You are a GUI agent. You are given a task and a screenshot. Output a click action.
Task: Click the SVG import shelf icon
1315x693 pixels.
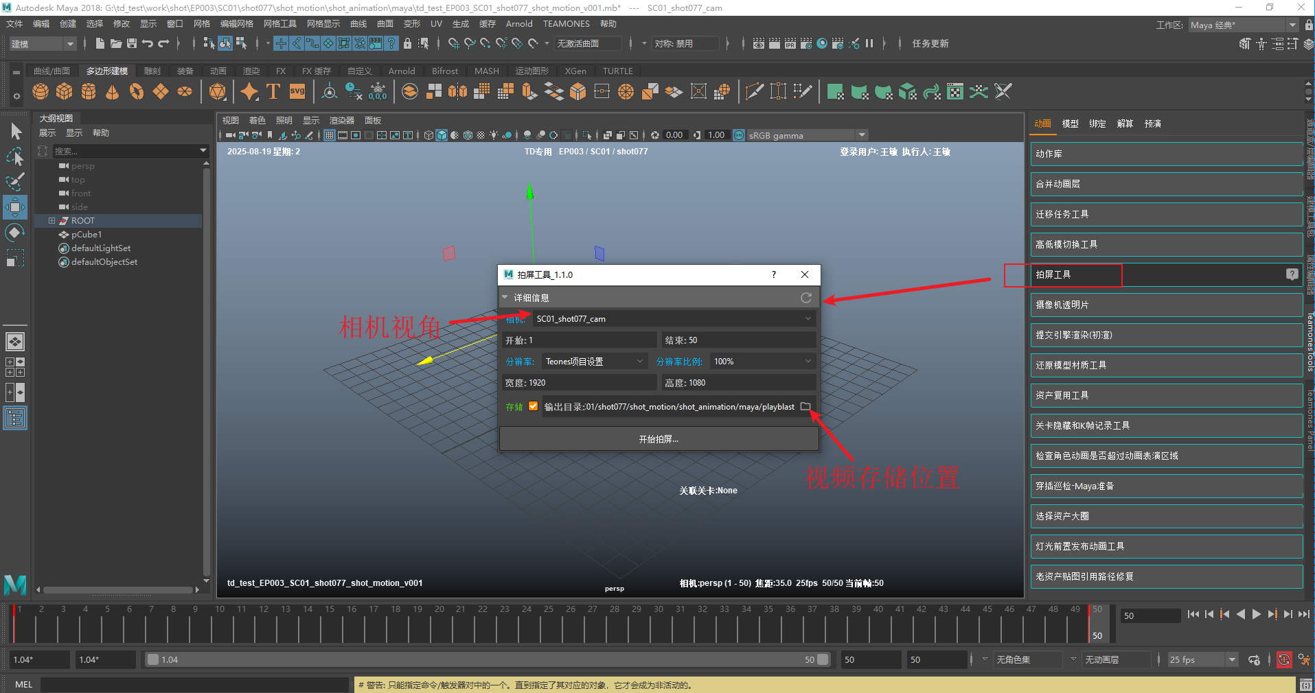coord(297,92)
